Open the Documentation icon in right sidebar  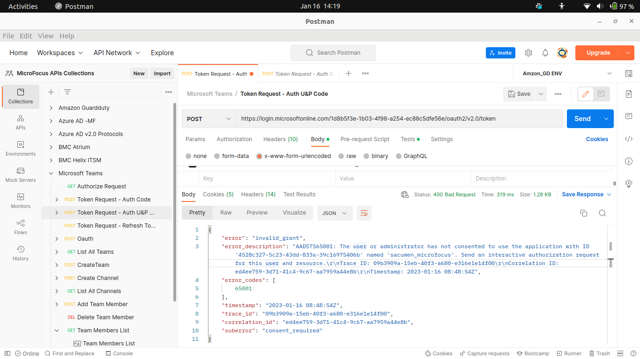[629, 94]
